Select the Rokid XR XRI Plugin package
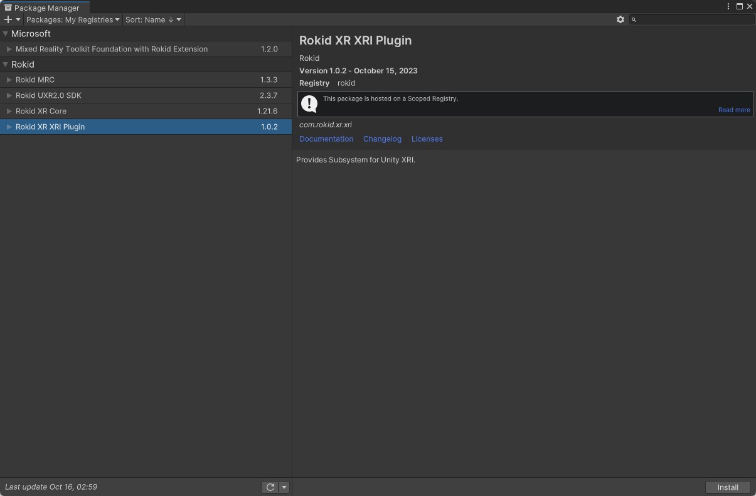Viewport: 756px width, 496px height. (x=146, y=127)
